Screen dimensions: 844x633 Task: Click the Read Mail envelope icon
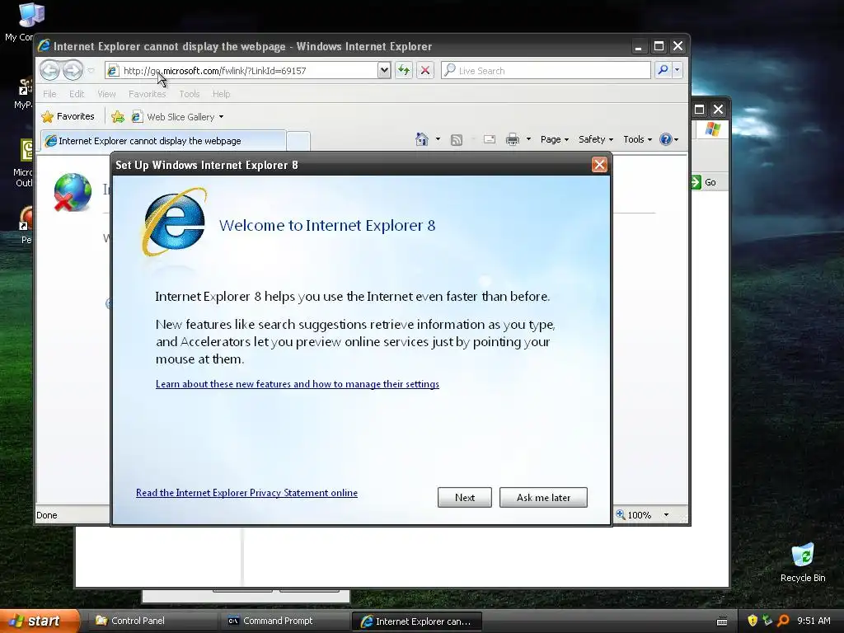click(x=490, y=139)
